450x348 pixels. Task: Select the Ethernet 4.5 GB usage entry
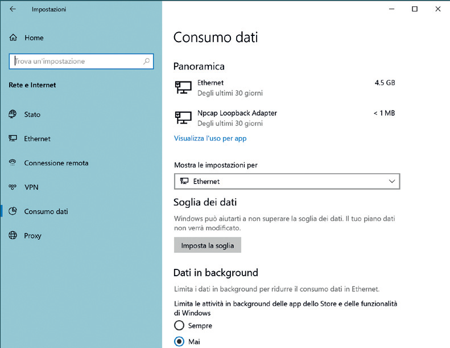(285, 88)
